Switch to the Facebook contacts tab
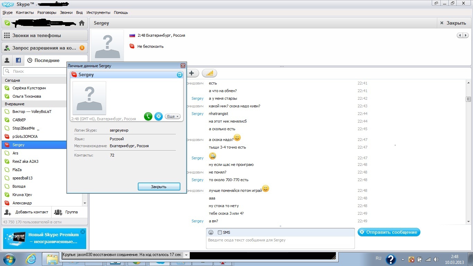Image resolution: width=473 pixels, height=266 pixels. (x=18, y=60)
